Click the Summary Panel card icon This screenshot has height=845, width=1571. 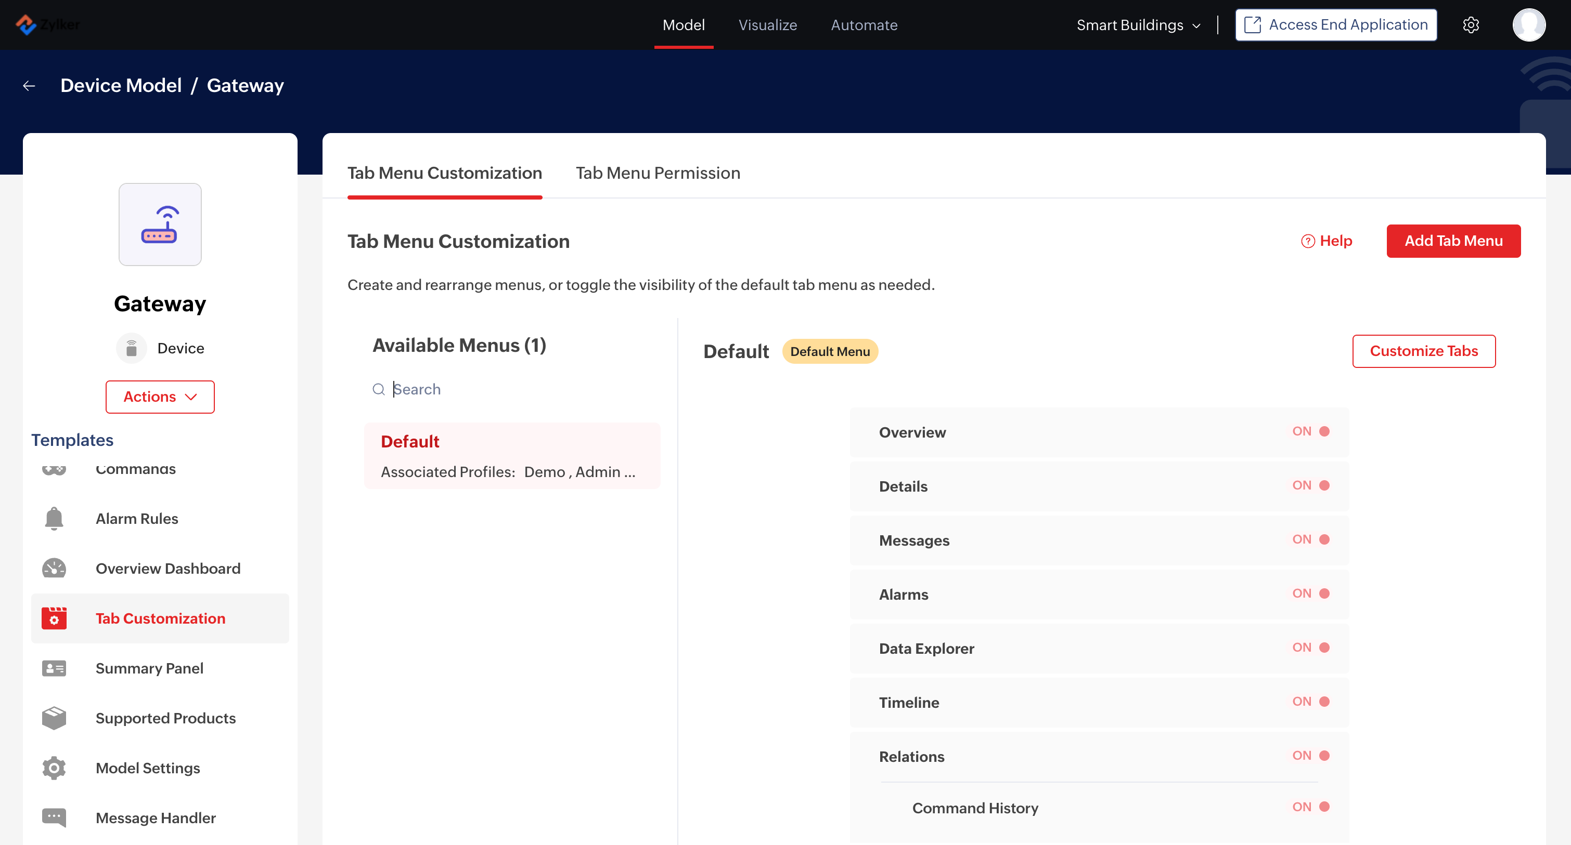point(54,668)
